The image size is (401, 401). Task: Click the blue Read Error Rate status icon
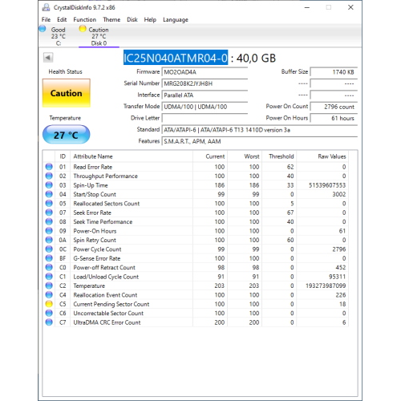coord(49,167)
